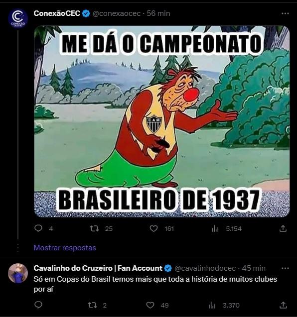Screen dimensions: 297x317
Task: Open ConexãoCEC profile avatar
Action: (18, 18)
